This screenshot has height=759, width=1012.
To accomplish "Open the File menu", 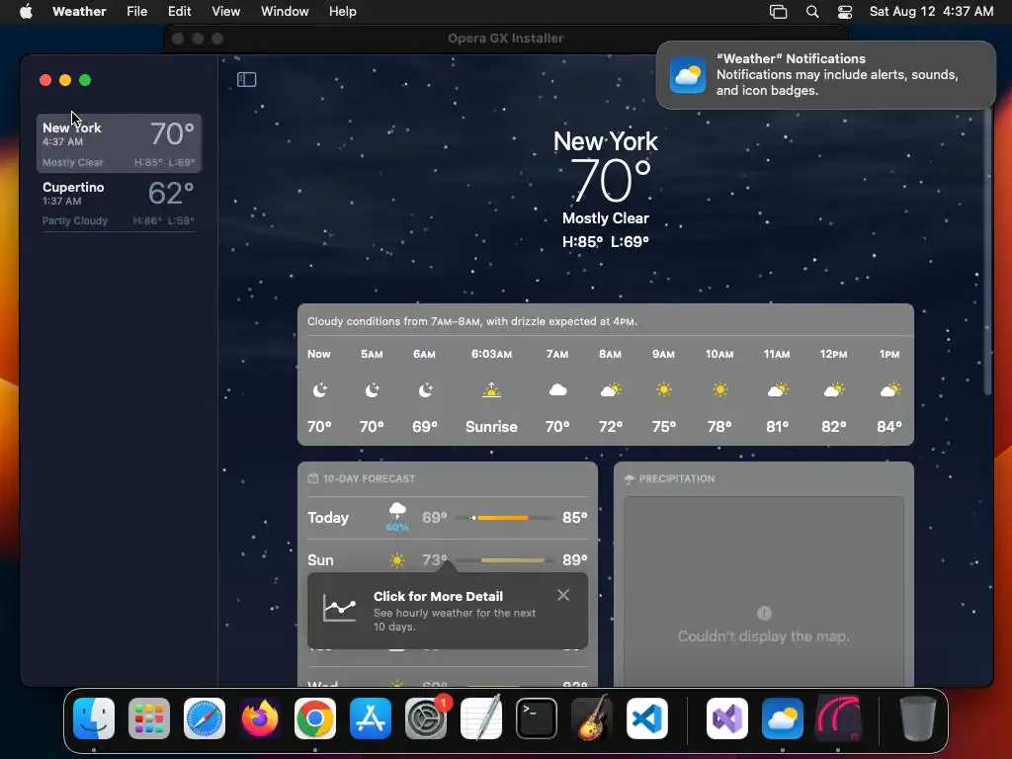I will click(x=136, y=12).
